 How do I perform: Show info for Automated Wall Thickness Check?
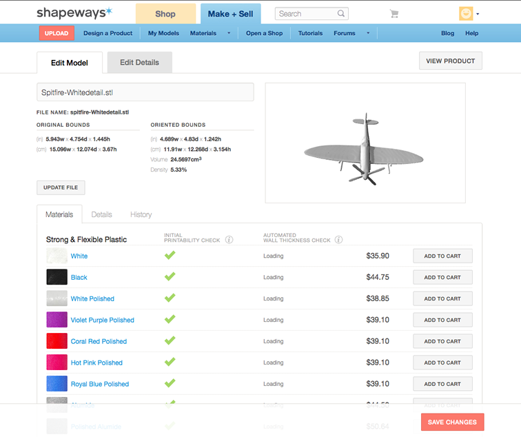(338, 240)
